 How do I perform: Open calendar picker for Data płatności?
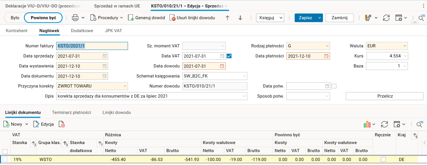coord(326,56)
